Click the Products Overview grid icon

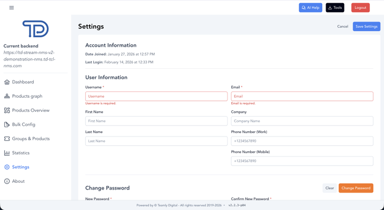(x=7, y=111)
